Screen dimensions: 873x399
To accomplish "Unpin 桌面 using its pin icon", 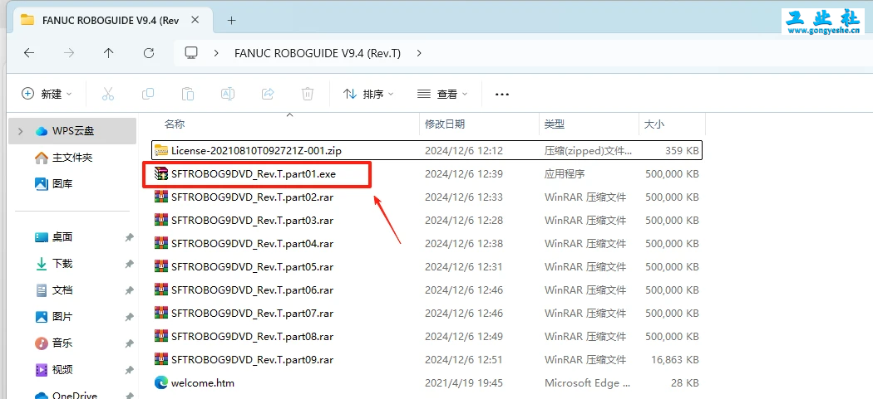I will pos(129,238).
